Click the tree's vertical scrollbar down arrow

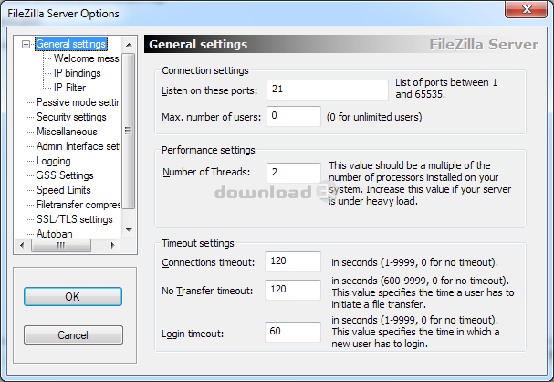(x=130, y=232)
